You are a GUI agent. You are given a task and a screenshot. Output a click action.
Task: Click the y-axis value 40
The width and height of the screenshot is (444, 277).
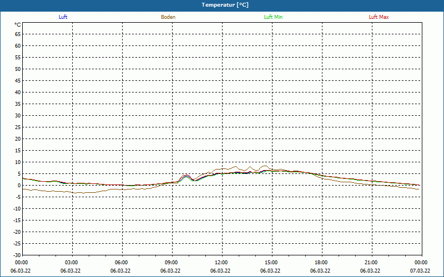[x=18, y=93]
